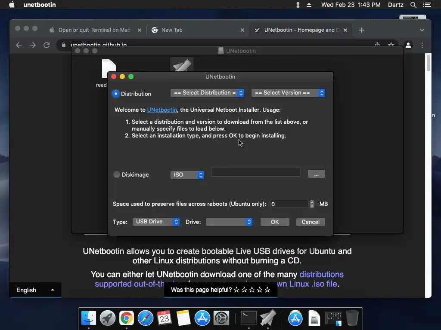Open the Chrome profile icon
441x330 pixels.
(x=408, y=45)
